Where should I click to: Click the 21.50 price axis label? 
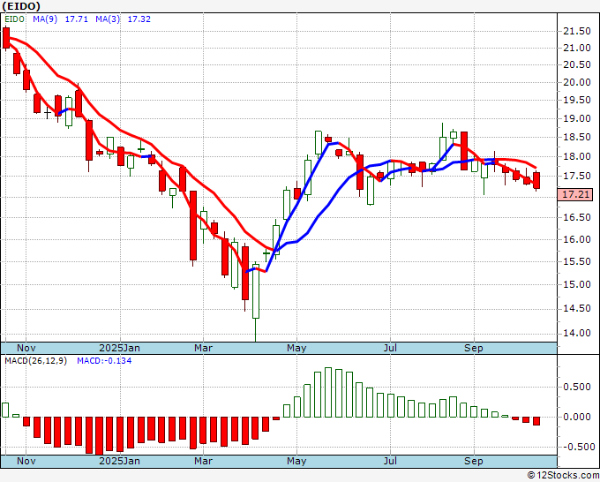tap(577, 32)
